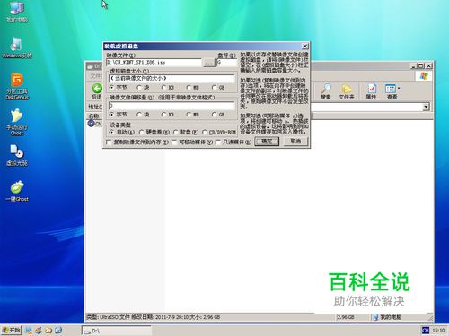Click first quick launch icon beside 开始

click(29, 330)
